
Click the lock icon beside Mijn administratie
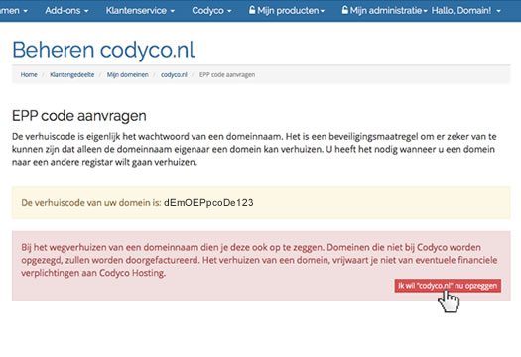tap(345, 10)
